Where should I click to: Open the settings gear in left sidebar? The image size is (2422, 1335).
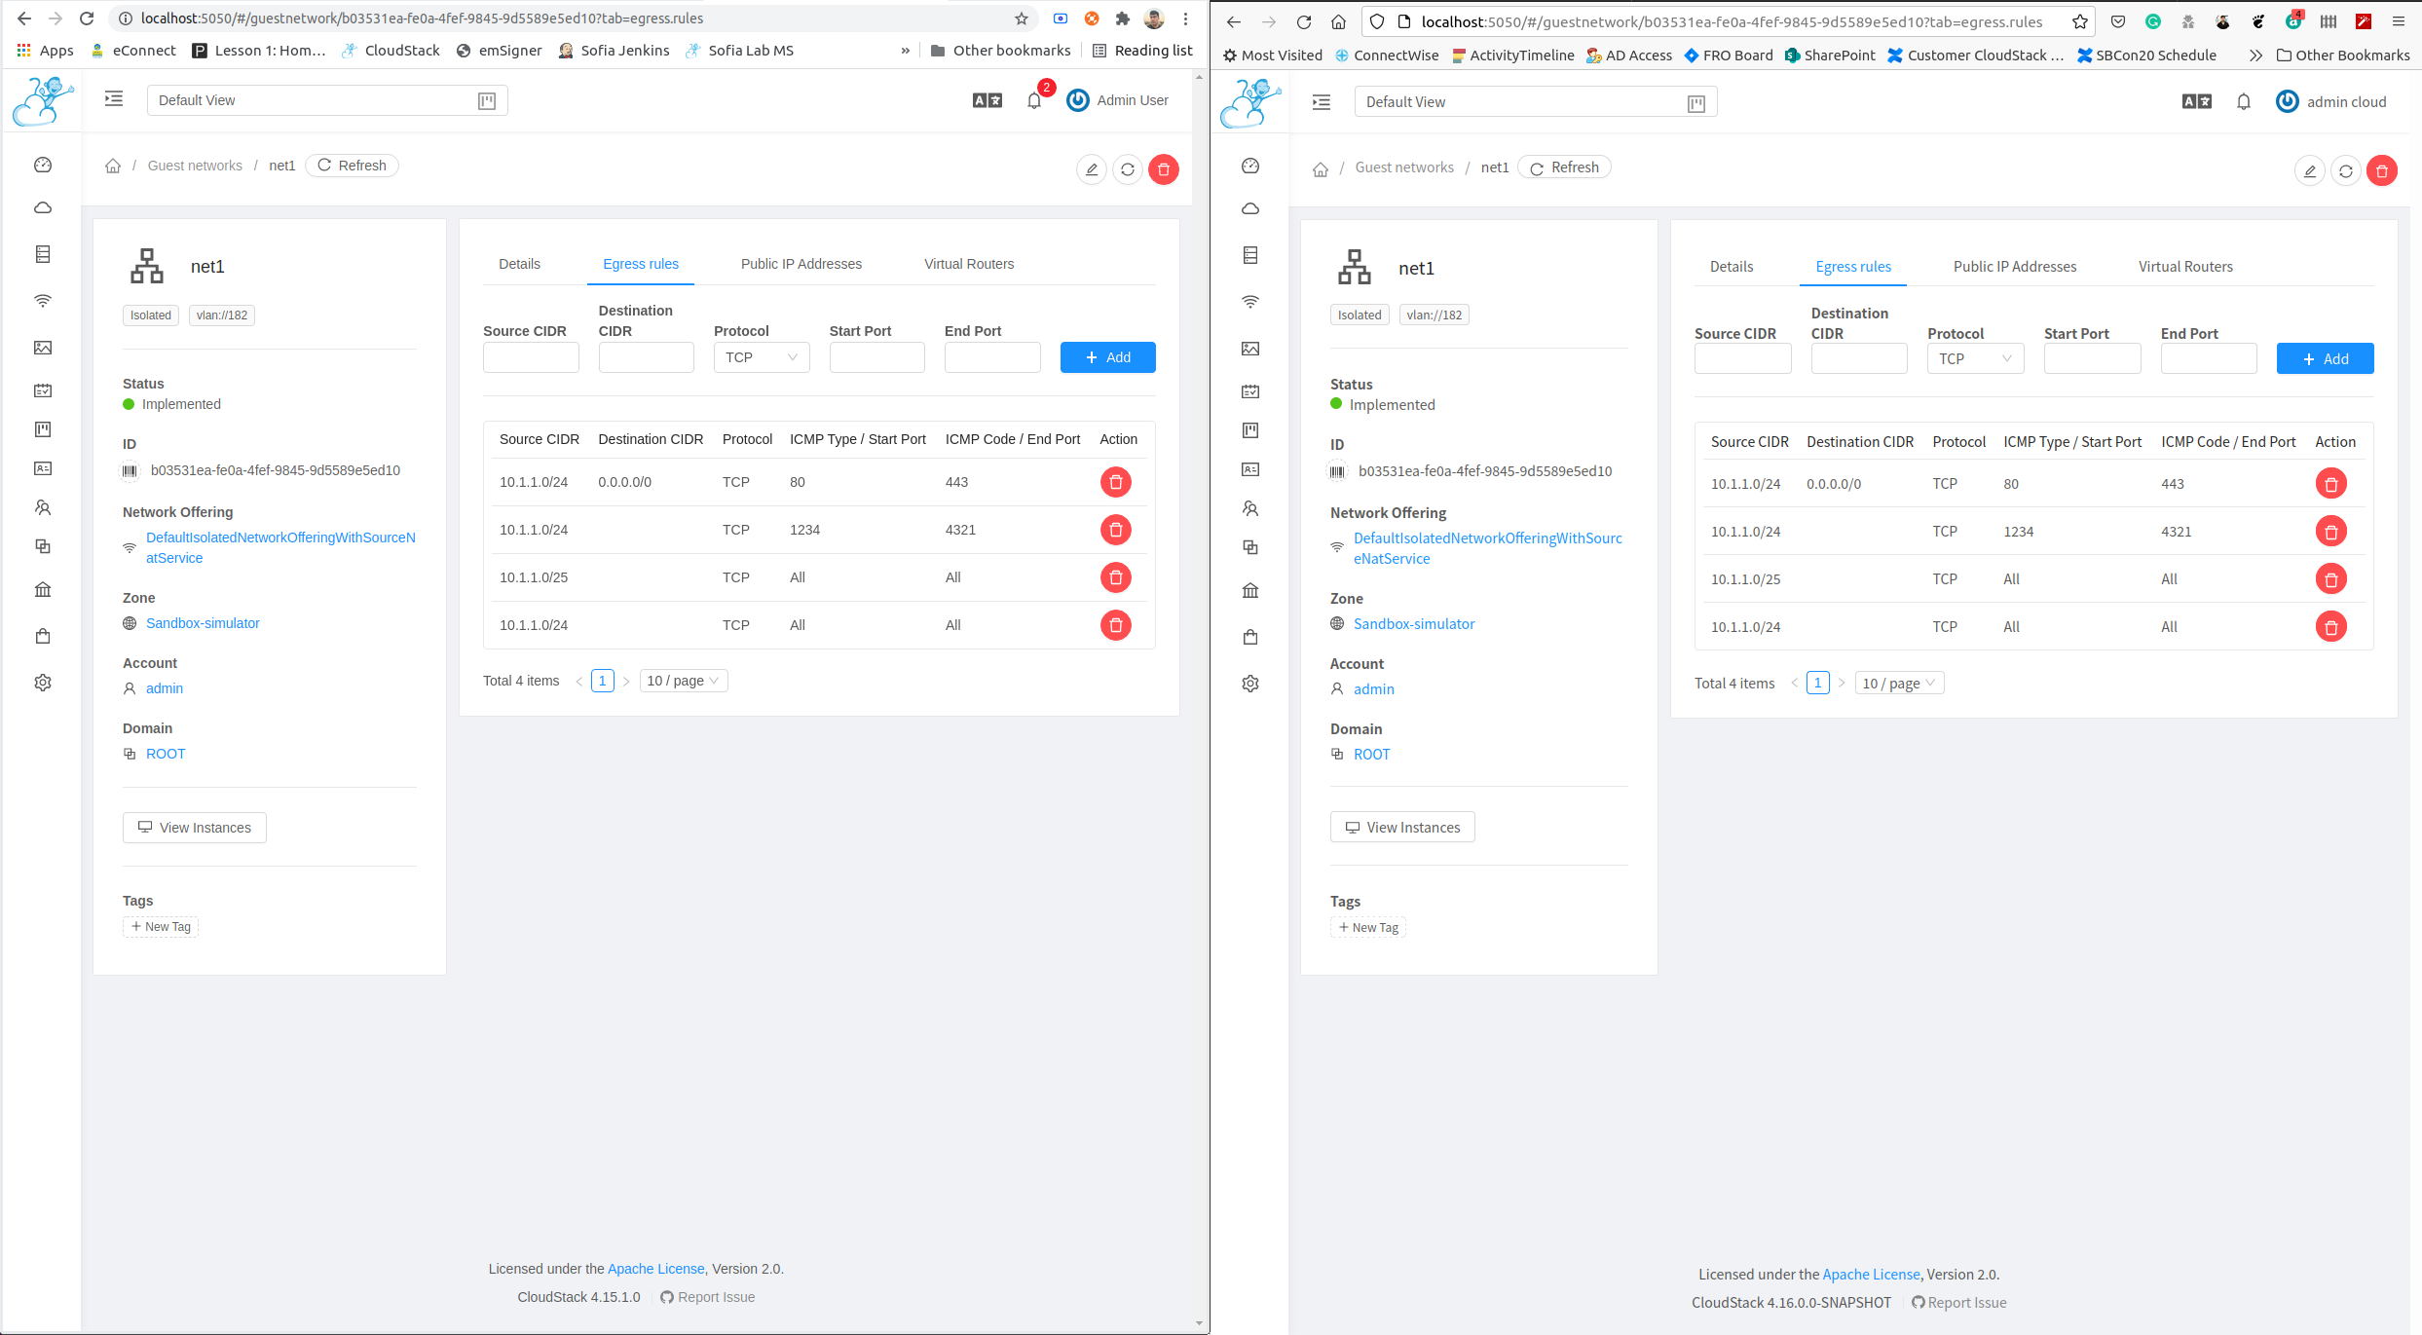coord(43,683)
